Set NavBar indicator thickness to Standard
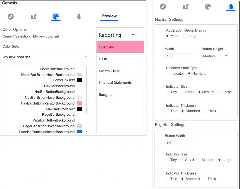240x189 pixels. 183,111
